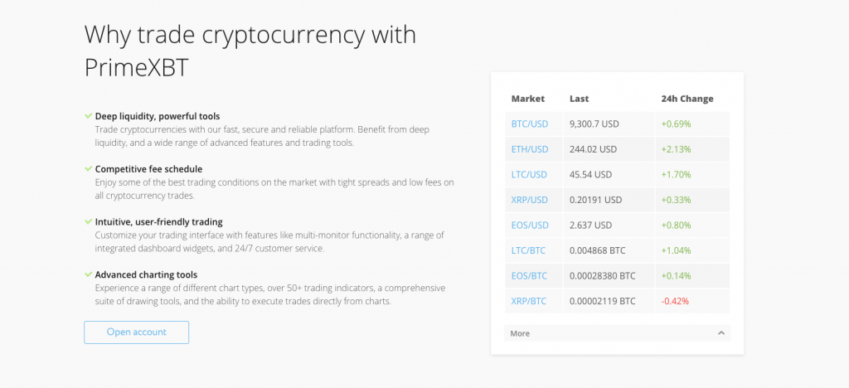
Task: Click the green checkmark beside Deep liquidity
Action: 88,116
